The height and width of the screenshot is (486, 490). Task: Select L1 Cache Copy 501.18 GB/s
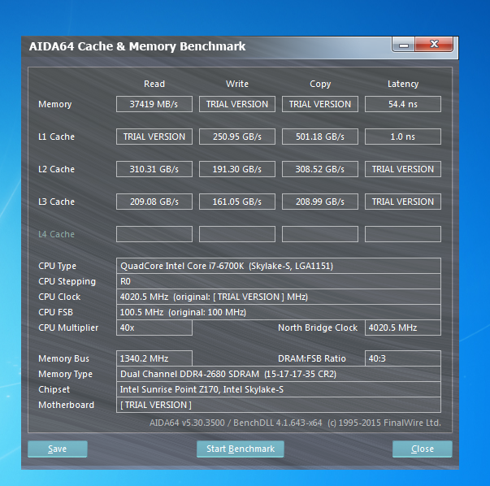coord(320,137)
